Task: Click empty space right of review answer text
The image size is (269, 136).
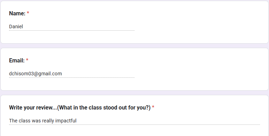Action: click(168, 121)
